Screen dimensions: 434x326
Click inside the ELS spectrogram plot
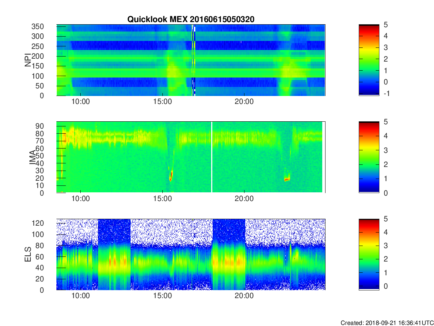[x=191, y=254]
